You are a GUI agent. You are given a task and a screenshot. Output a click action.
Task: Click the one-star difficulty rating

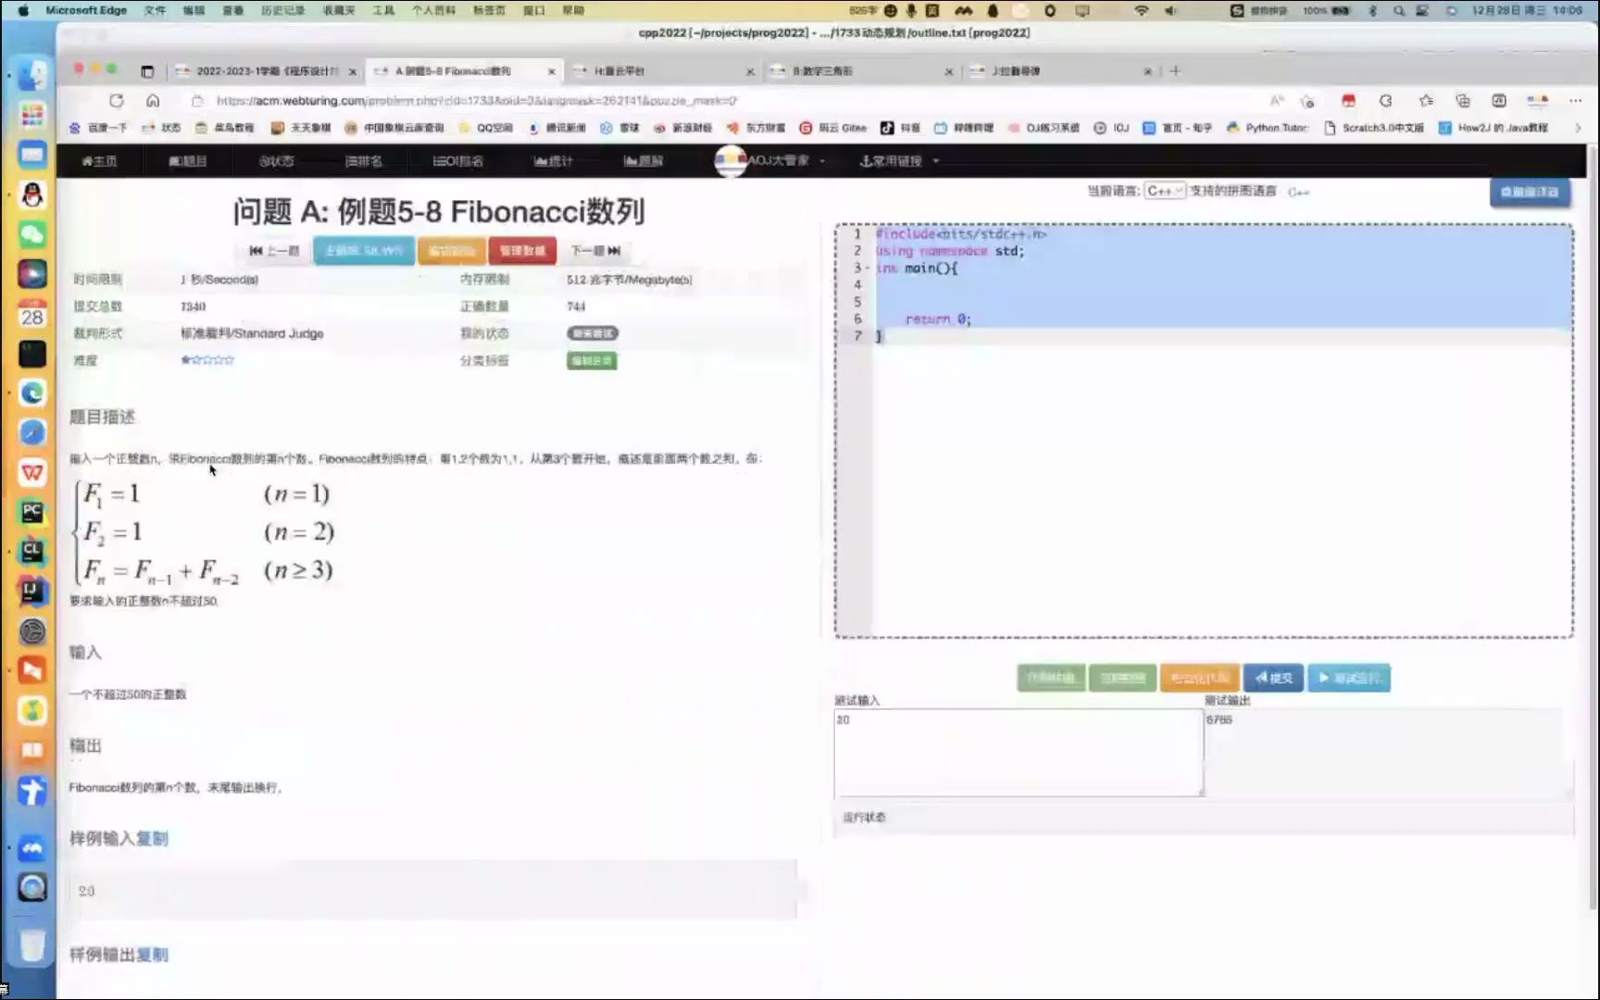pos(207,360)
